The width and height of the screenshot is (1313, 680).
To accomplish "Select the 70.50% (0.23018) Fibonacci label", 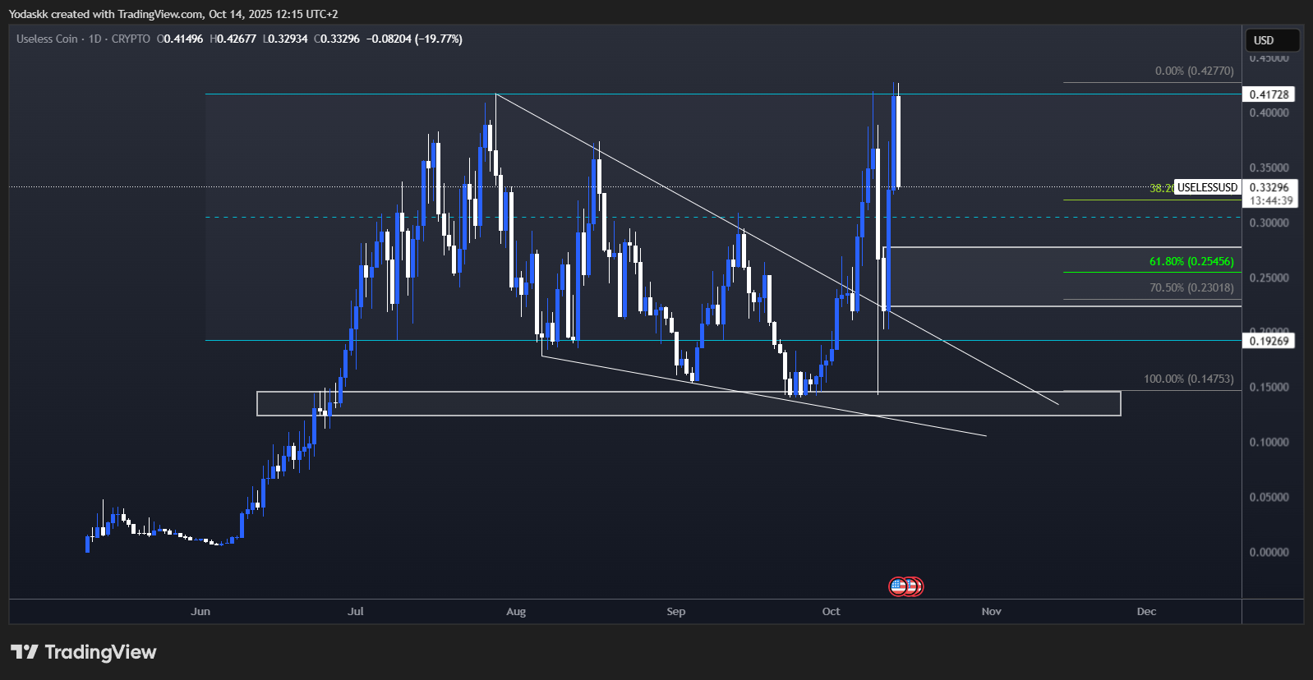I will (1191, 287).
